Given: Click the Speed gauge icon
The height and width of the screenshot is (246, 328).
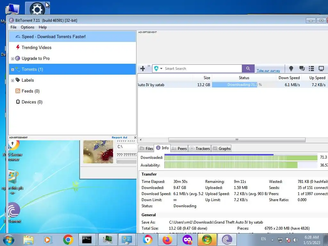Looking at the screenshot, I should 18,37.
